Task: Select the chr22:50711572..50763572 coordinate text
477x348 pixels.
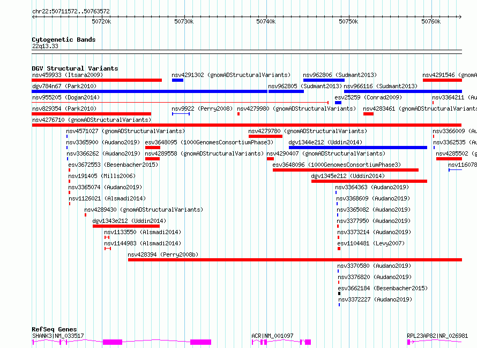Action: pos(71,11)
